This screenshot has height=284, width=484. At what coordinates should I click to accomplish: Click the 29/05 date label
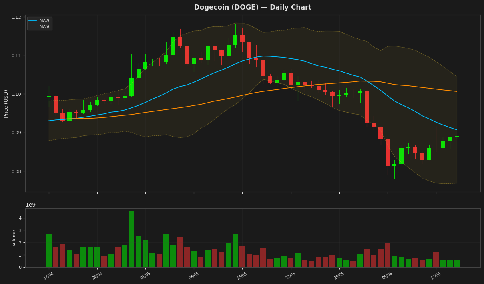339,276
